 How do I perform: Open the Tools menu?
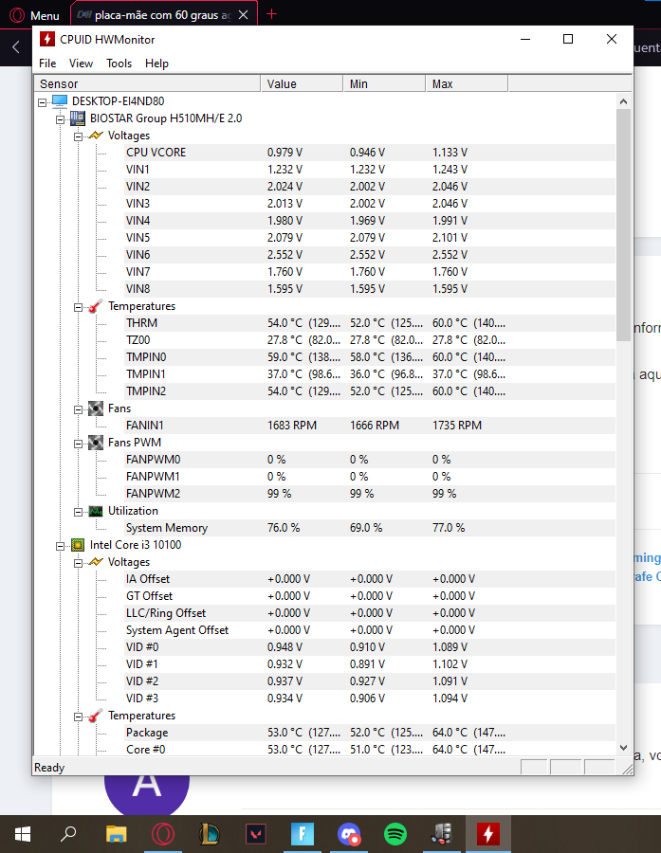(x=119, y=64)
